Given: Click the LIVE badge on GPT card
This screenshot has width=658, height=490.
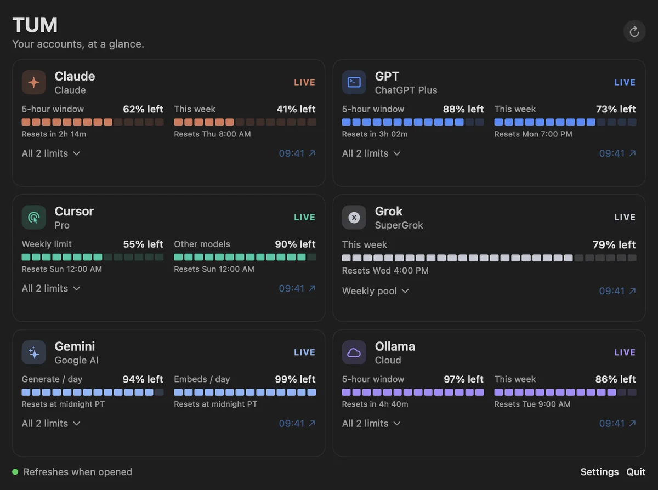Looking at the screenshot, I should coord(625,82).
